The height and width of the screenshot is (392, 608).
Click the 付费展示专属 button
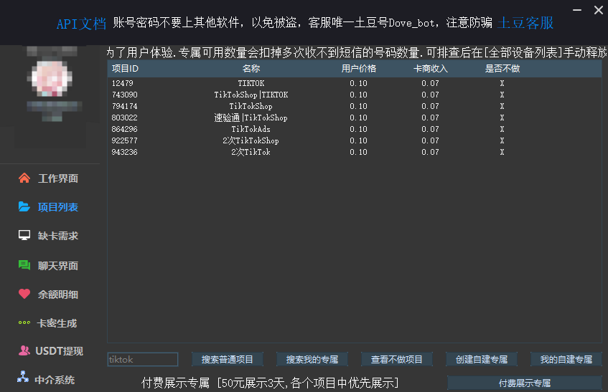pos(525,383)
